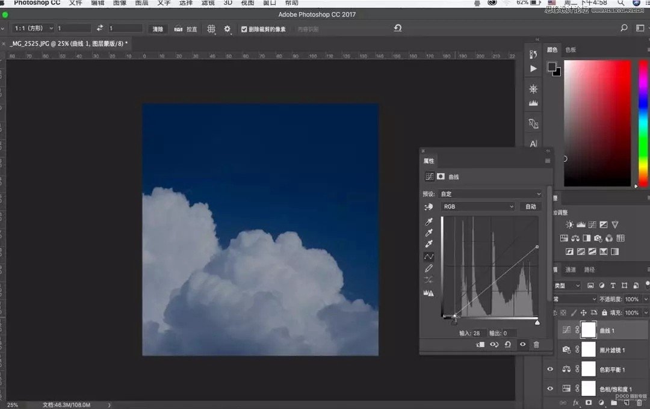Click the clip-to-layer icon in Properties
The image size is (650, 409).
pos(480,345)
